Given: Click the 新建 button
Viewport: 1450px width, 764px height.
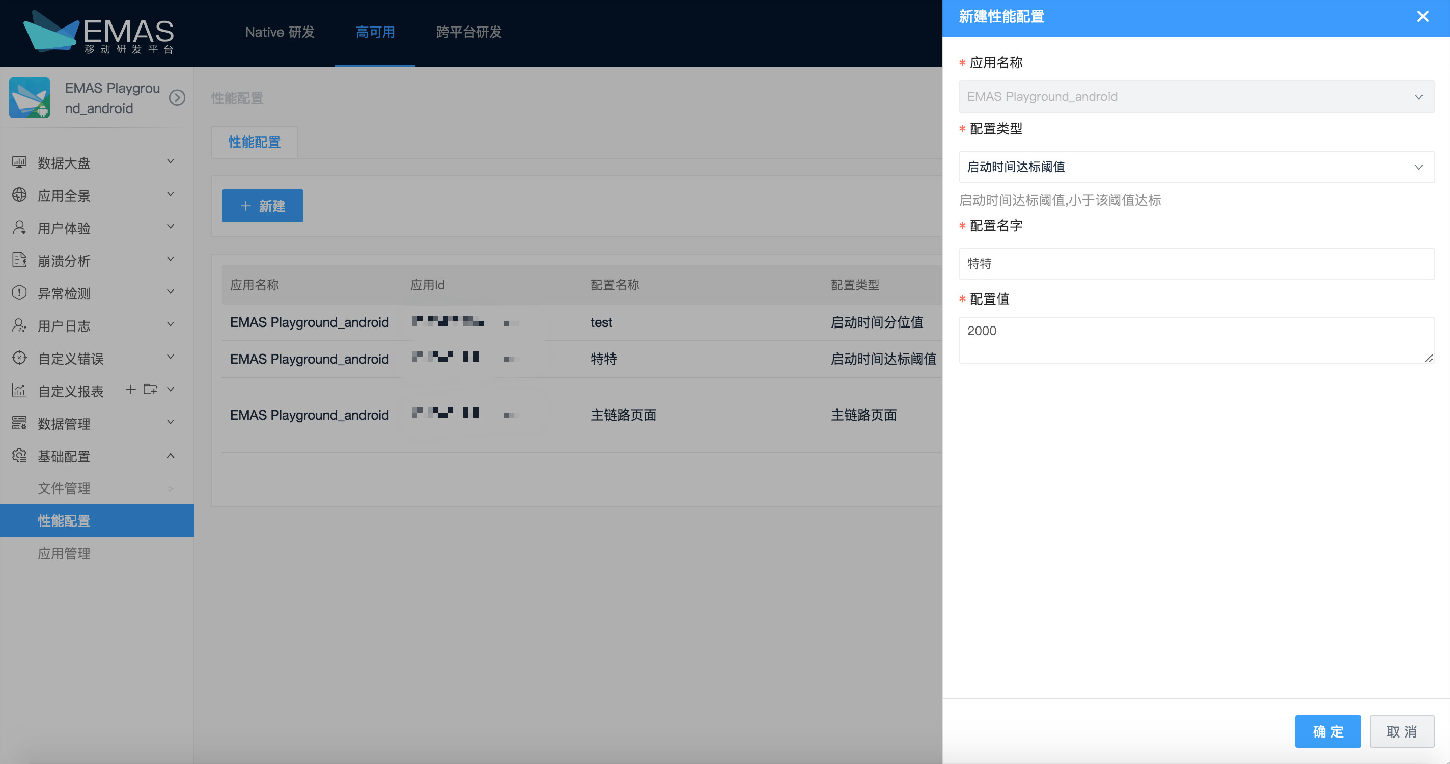Looking at the screenshot, I should [262, 206].
